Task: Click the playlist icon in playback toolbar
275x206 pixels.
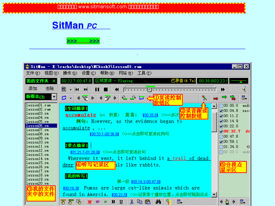Action: 64,90
